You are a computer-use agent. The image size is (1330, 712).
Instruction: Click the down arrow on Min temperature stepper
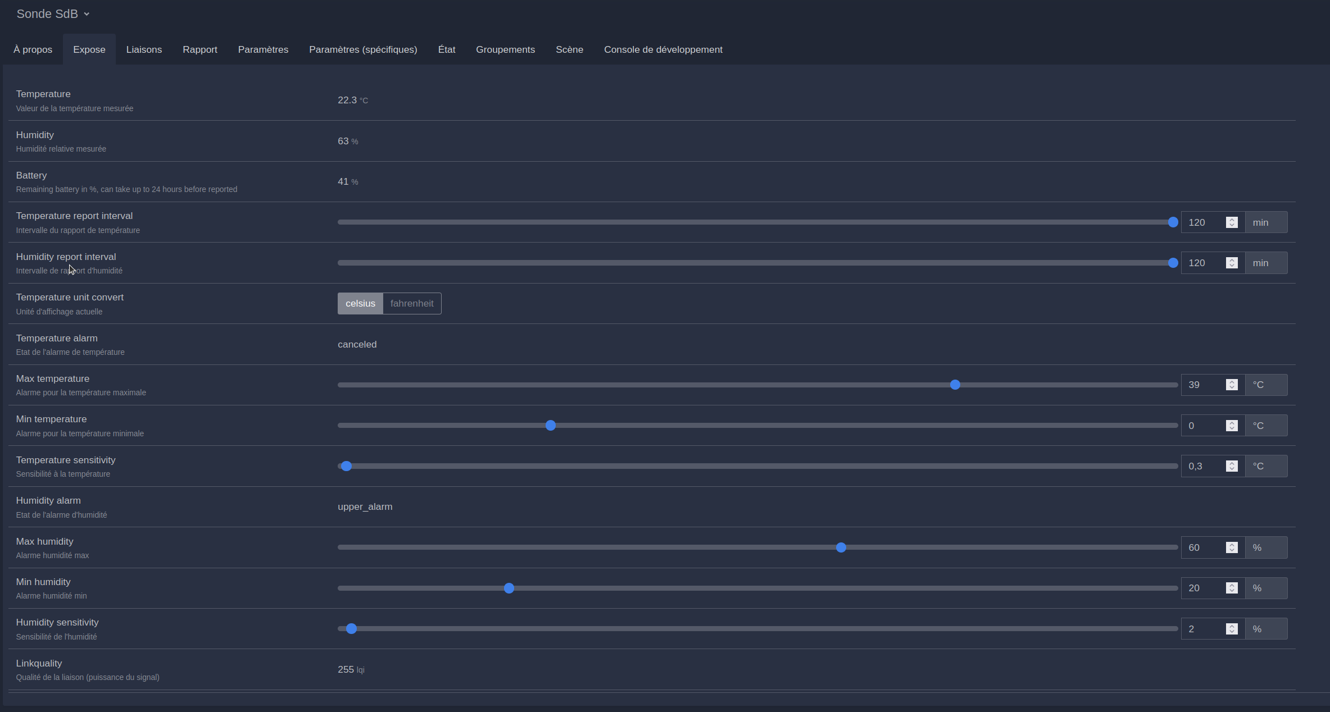[1232, 428]
